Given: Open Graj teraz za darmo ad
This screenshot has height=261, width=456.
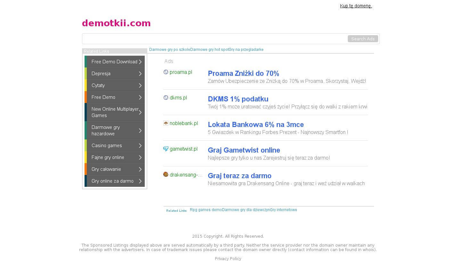Looking at the screenshot, I should (240, 176).
